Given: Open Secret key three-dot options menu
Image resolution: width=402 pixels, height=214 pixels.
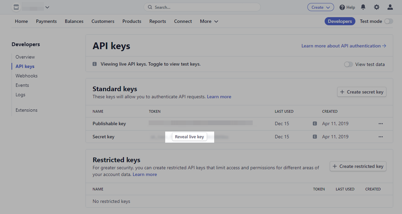Looking at the screenshot, I should [381, 137].
